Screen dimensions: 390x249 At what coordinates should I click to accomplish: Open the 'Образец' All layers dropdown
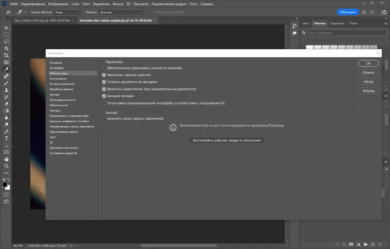click(122, 12)
